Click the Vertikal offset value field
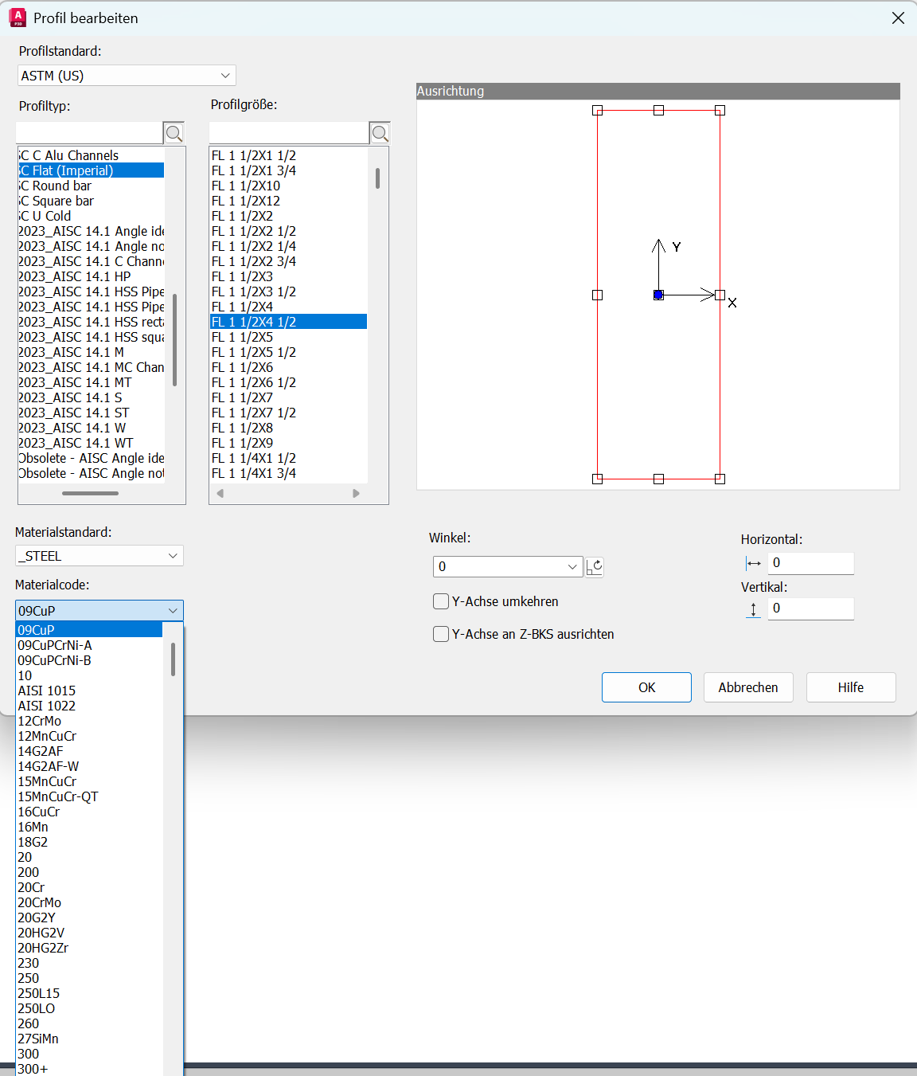Screen dimensions: 917x1076 [810, 608]
